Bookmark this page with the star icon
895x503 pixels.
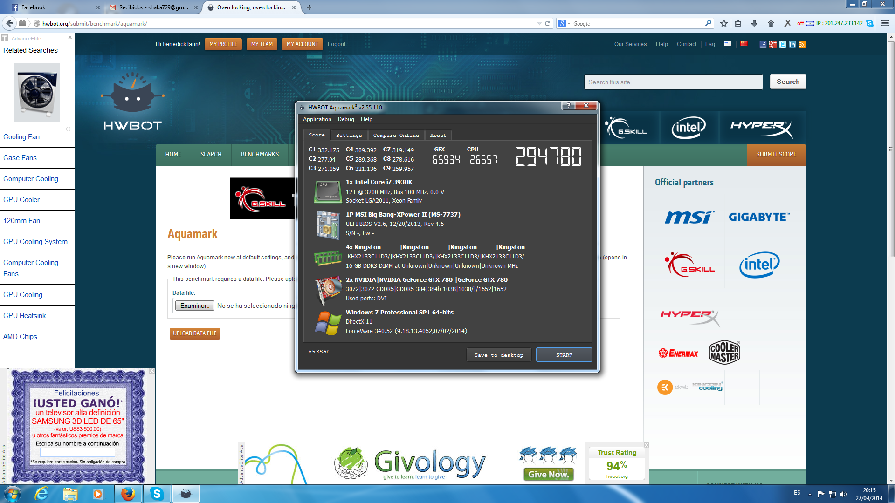point(723,23)
